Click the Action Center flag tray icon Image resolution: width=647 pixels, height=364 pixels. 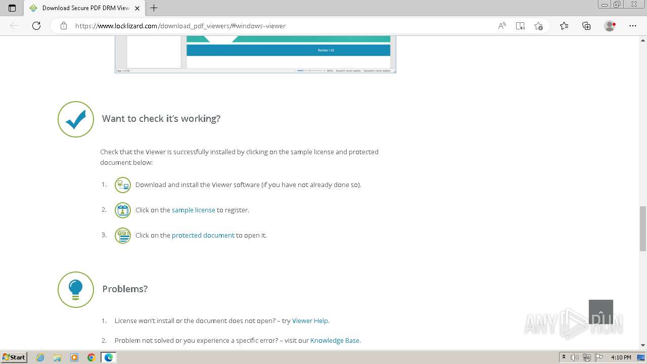pos(598,357)
